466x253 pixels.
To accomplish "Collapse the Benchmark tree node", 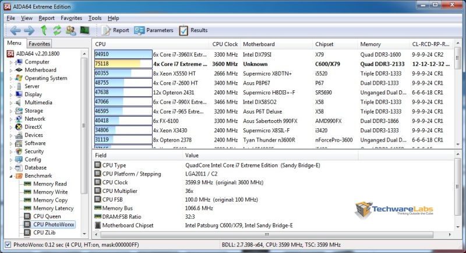I will (x=11, y=176).
